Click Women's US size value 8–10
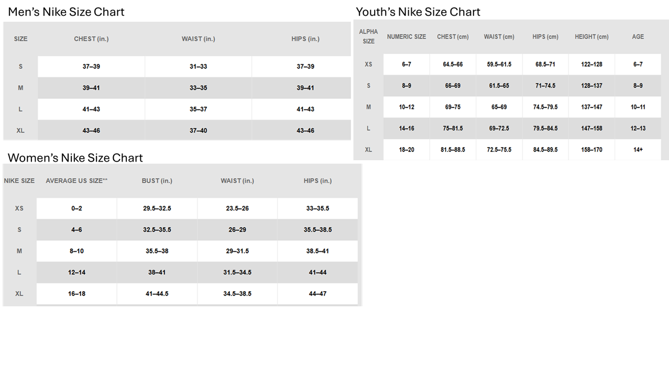Viewport: 669px width, 377px height. (x=76, y=251)
